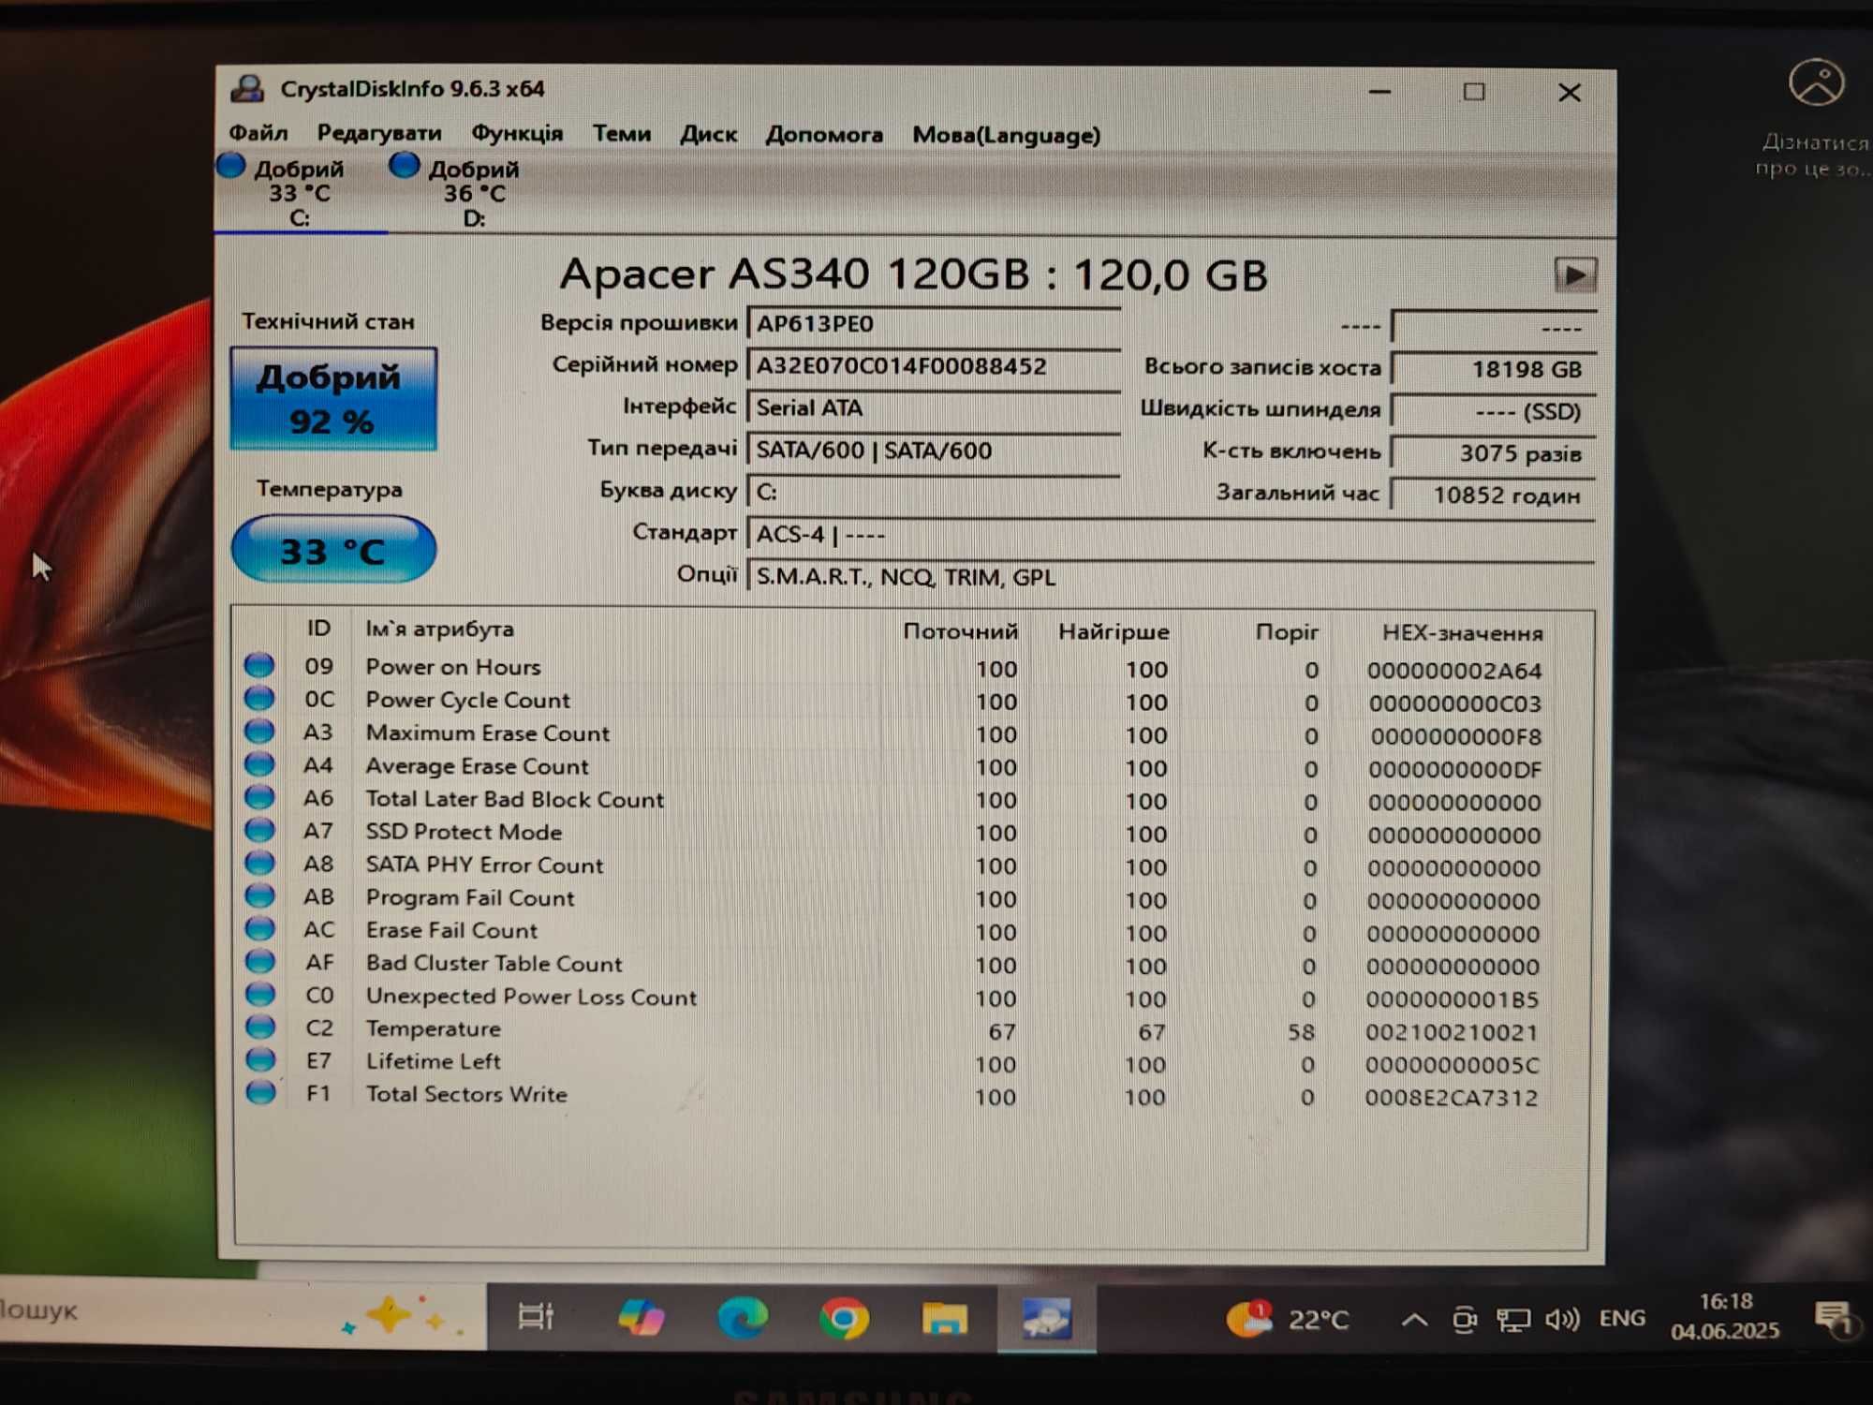This screenshot has height=1405, width=1873.
Task: Click the next disk arrow button
Action: 1575,275
